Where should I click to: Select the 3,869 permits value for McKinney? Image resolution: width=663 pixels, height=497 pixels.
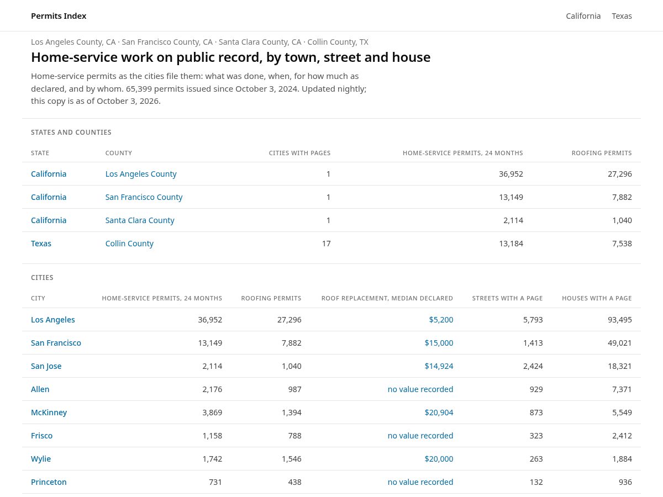pyautogui.click(x=212, y=413)
